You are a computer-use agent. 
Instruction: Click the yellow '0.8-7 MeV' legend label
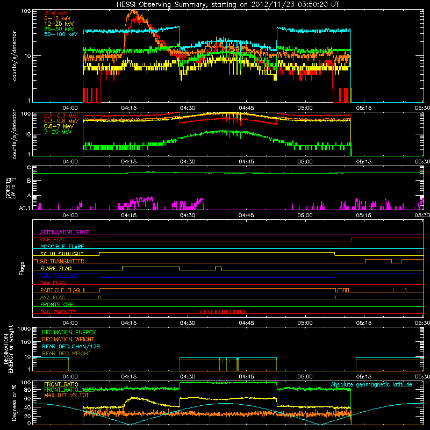pyautogui.click(x=59, y=126)
